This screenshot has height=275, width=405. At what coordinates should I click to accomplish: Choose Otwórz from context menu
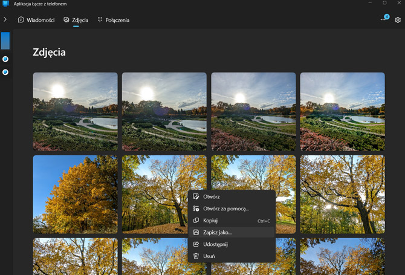click(x=232, y=197)
